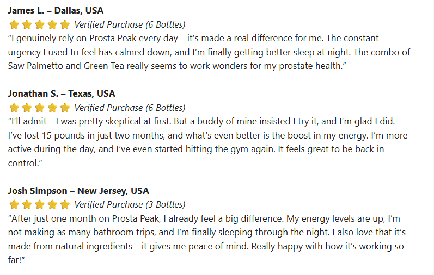The height and width of the screenshot is (275, 434).
Task: Click fifth star in Jonathan S. rating
Action: (65, 108)
